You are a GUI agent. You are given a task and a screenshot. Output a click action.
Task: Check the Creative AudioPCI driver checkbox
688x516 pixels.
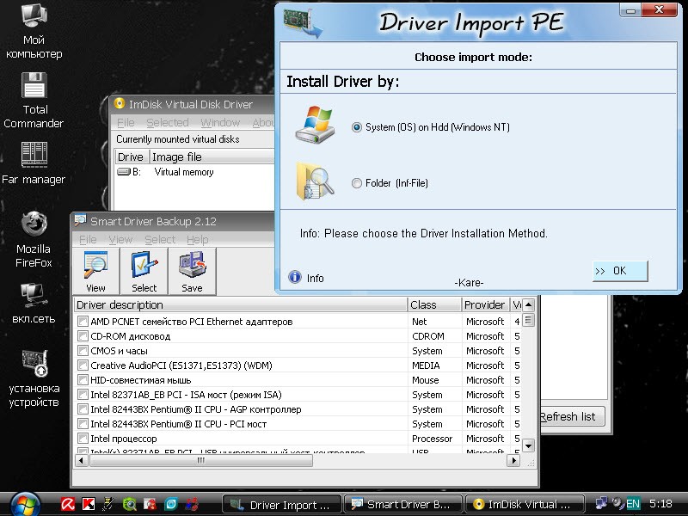pos(83,365)
